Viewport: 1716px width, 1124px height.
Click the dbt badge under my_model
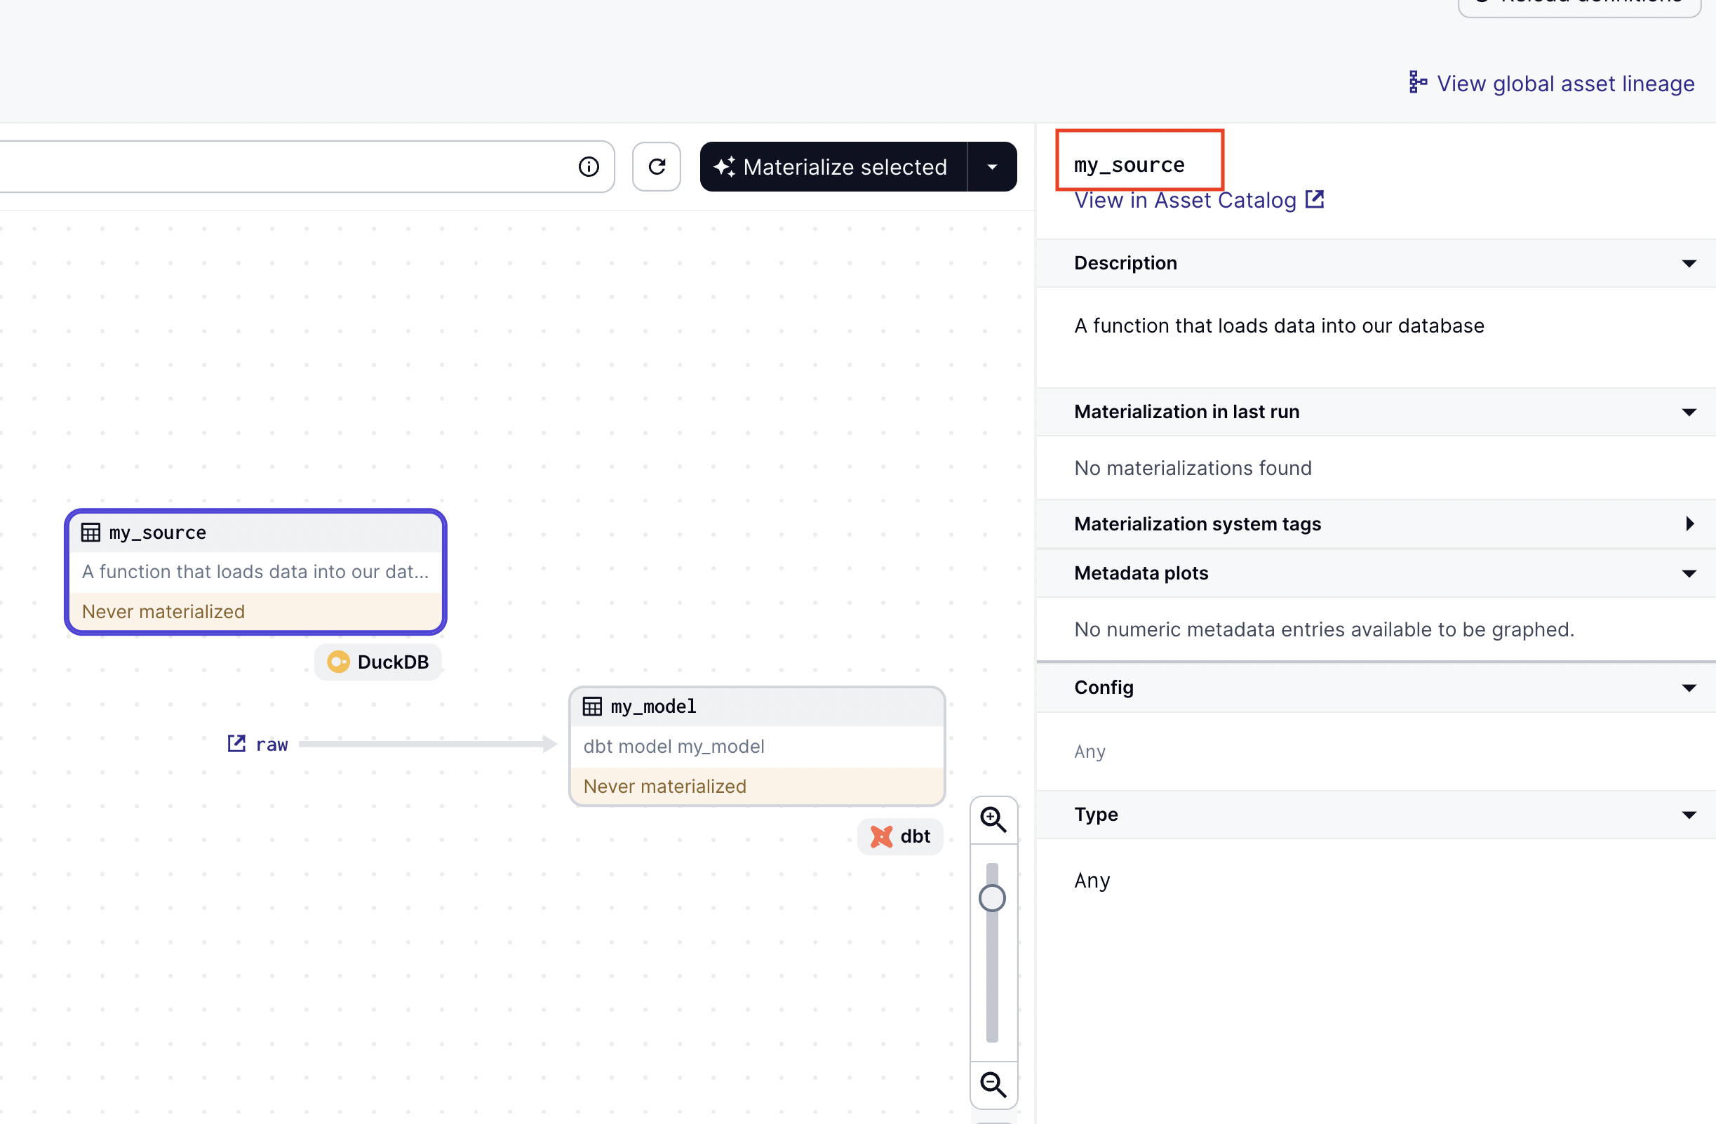(x=900, y=836)
